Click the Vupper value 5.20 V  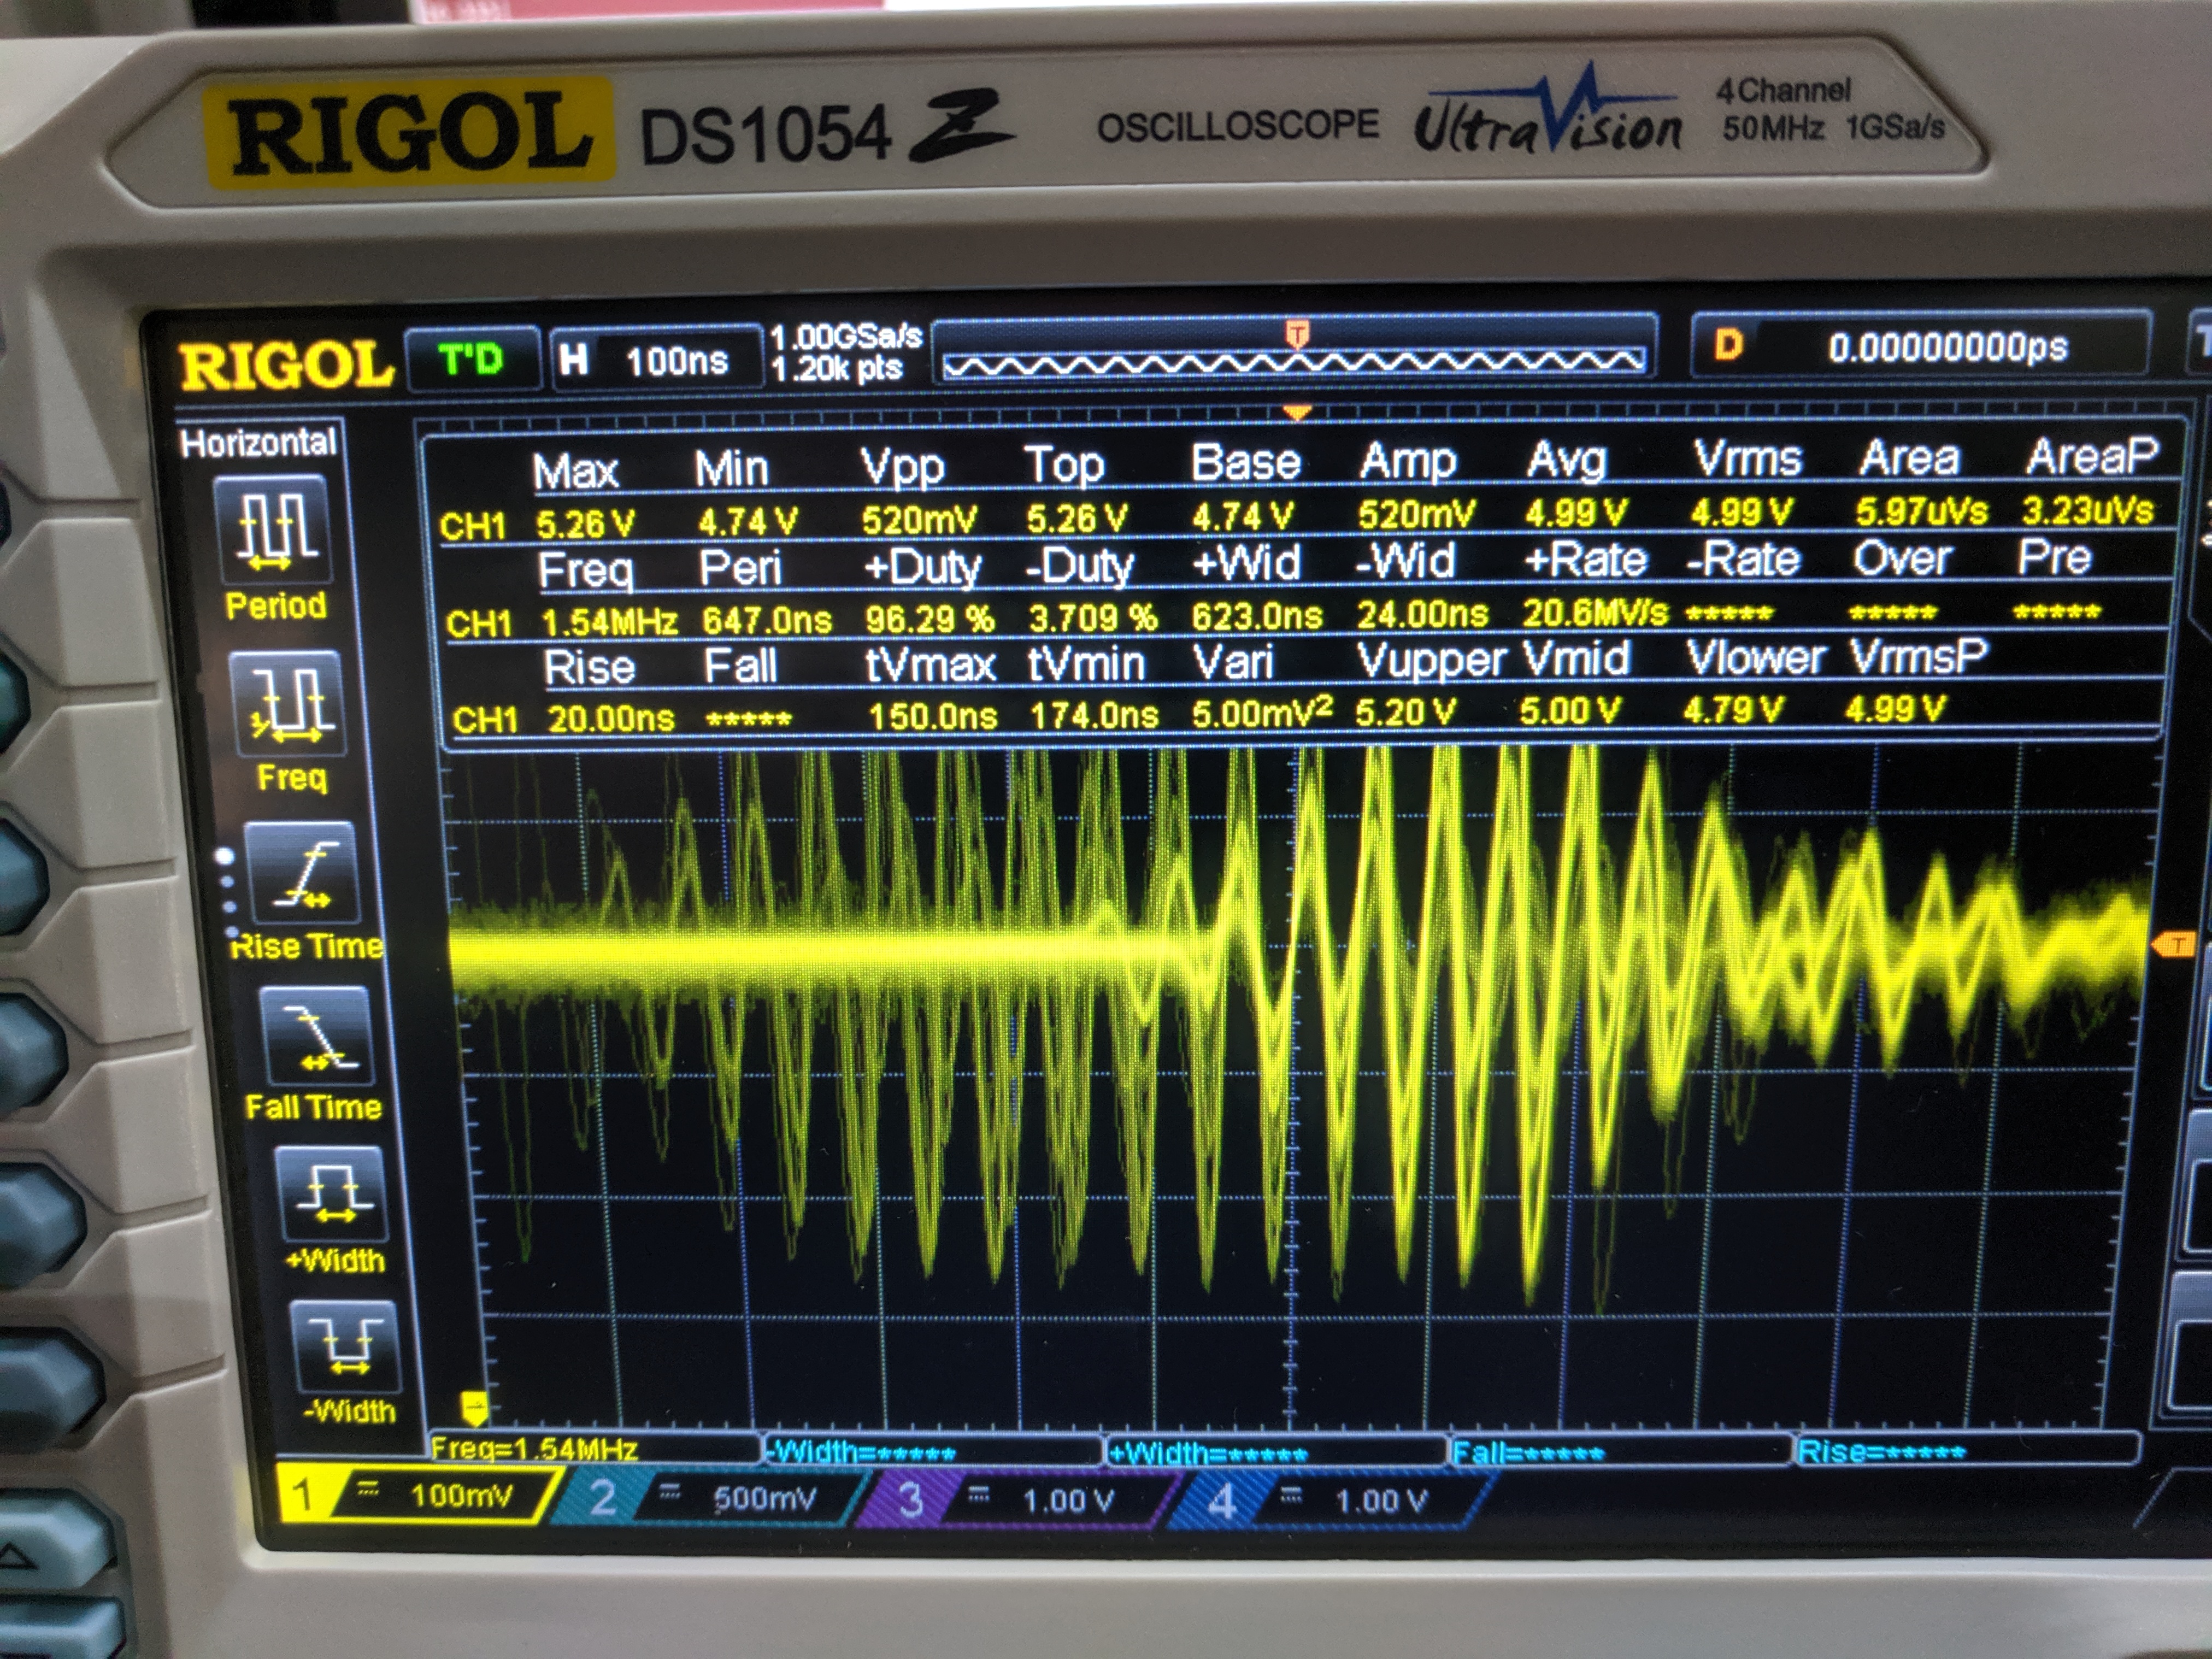pos(1405,712)
